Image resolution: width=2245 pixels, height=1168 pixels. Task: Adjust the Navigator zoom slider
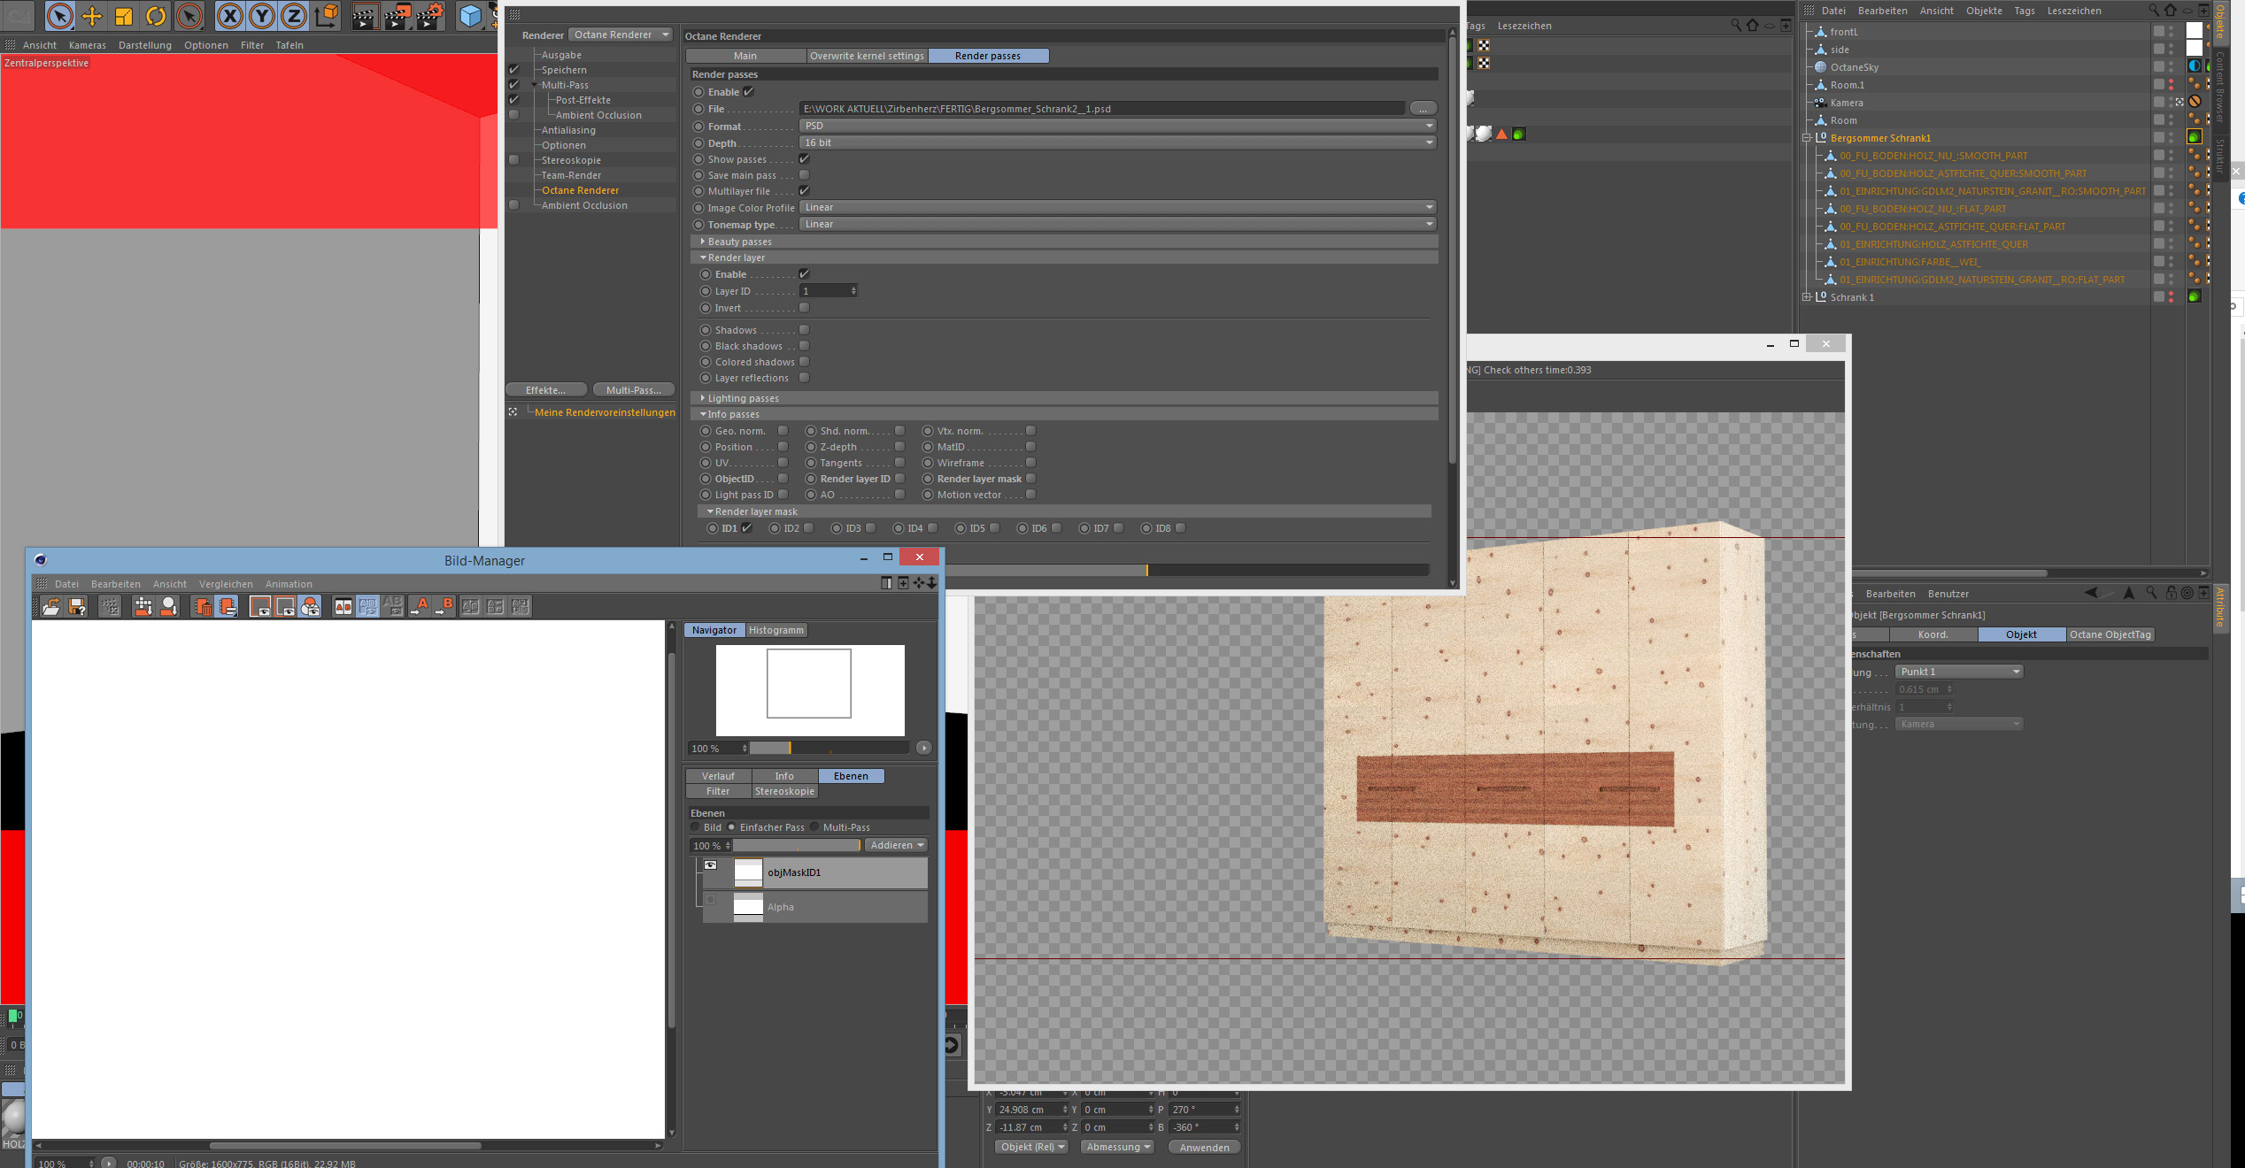tap(789, 749)
